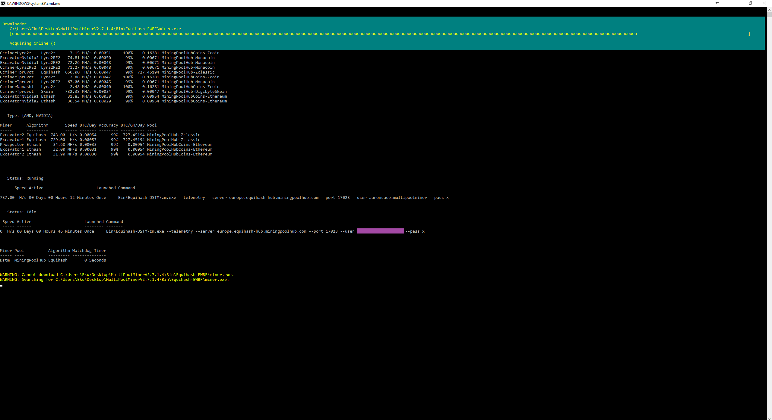The height and width of the screenshot is (420, 772).
Task: Click the double-arrow icon in the title bar
Action: pos(717,3)
